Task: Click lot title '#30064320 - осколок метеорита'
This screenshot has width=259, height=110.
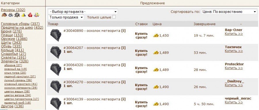Action: (92, 65)
